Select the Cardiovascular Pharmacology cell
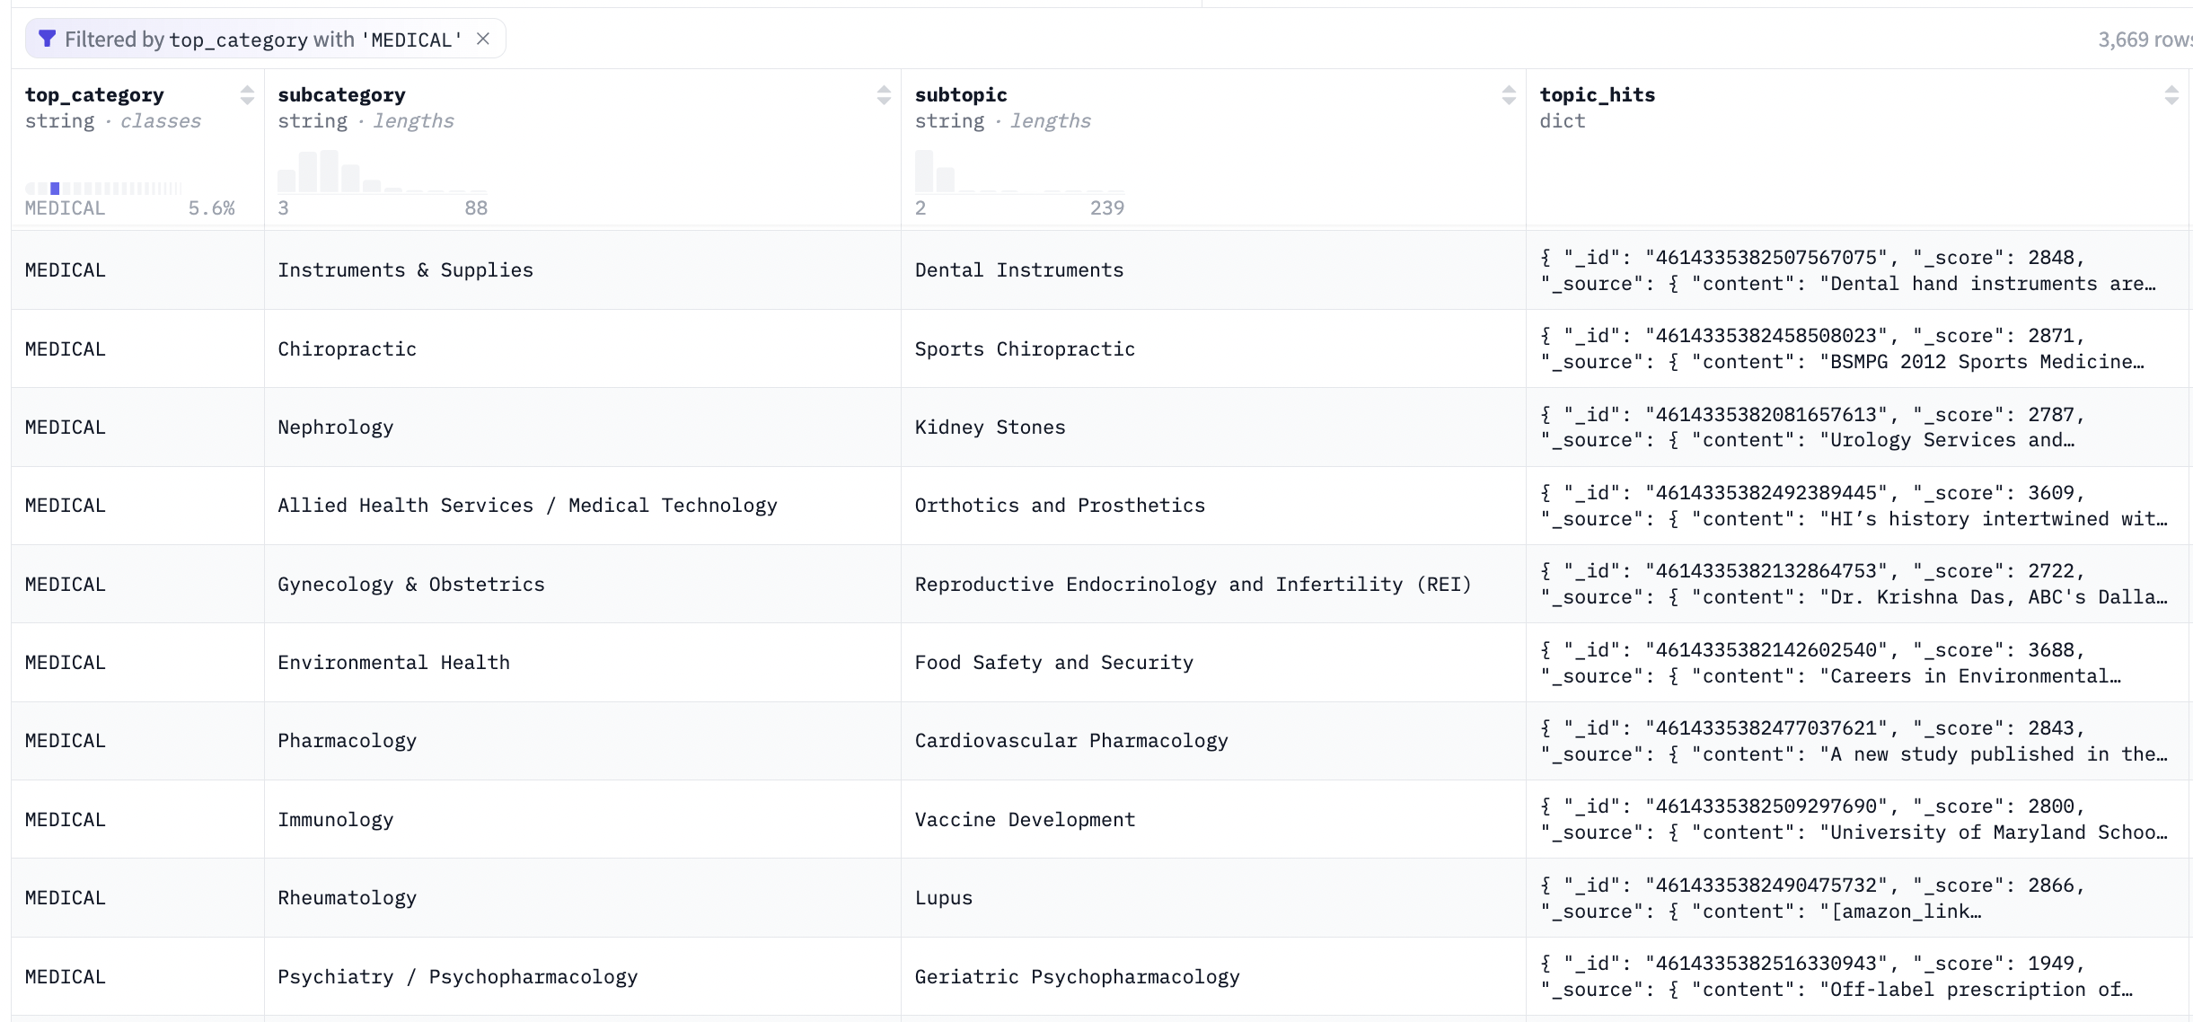2193x1022 pixels. [x=1070, y=741]
